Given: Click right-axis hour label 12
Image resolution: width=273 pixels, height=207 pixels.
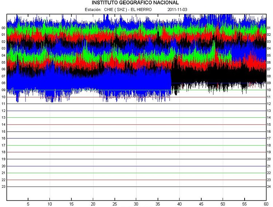Looking at the screenshot, I should coord(269,104).
